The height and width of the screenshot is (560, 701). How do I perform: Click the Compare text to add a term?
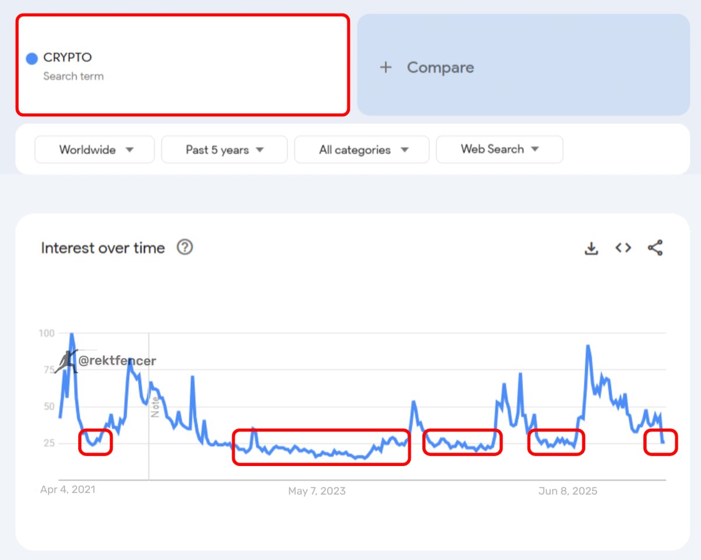(x=440, y=68)
